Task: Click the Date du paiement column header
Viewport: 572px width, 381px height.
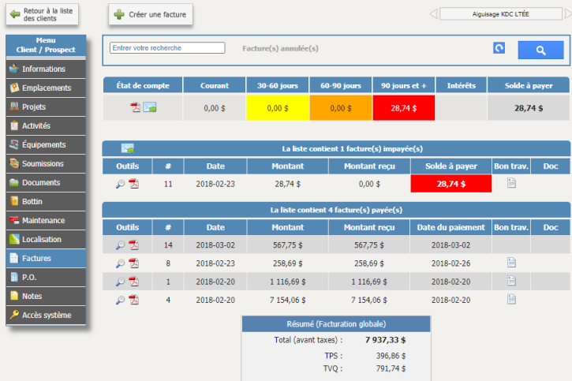Action: pyautogui.click(x=450, y=227)
